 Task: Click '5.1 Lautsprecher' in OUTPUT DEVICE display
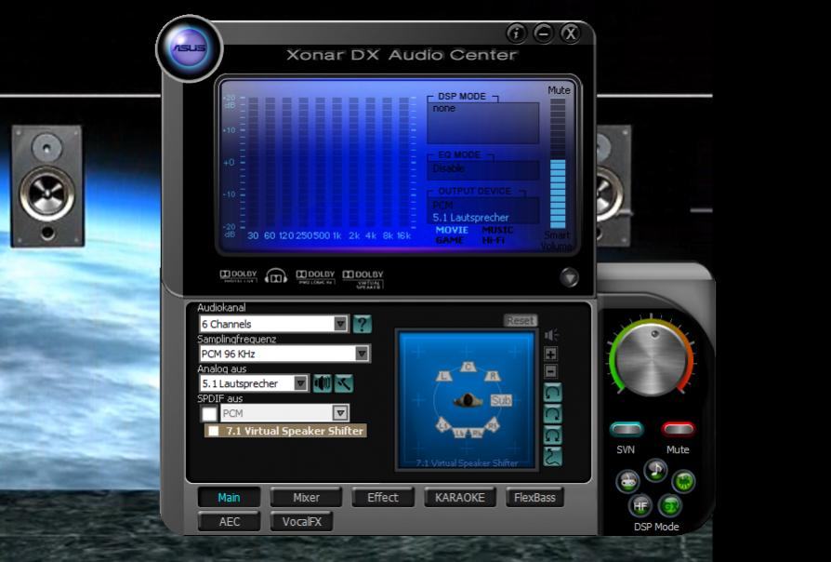[470, 218]
